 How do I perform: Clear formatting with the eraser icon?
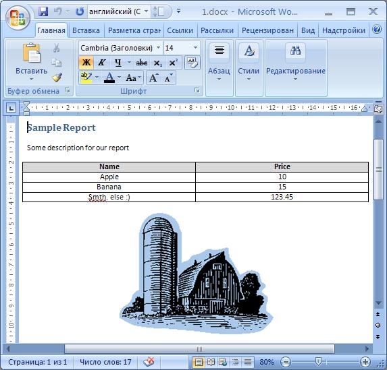click(x=192, y=62)
